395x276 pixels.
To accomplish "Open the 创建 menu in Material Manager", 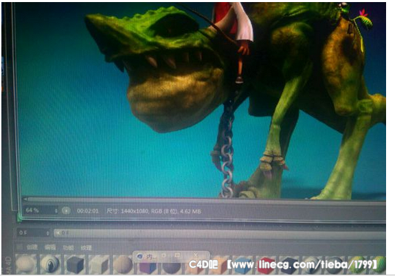I will (32, 247).
